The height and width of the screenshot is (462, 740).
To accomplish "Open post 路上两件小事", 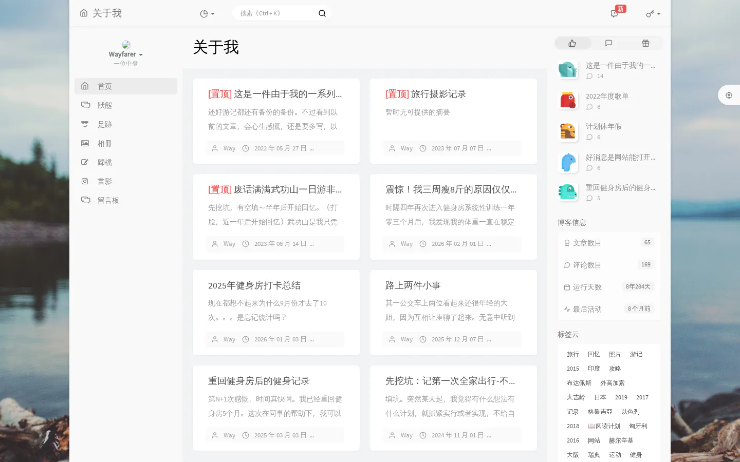I will pos(413,285).
